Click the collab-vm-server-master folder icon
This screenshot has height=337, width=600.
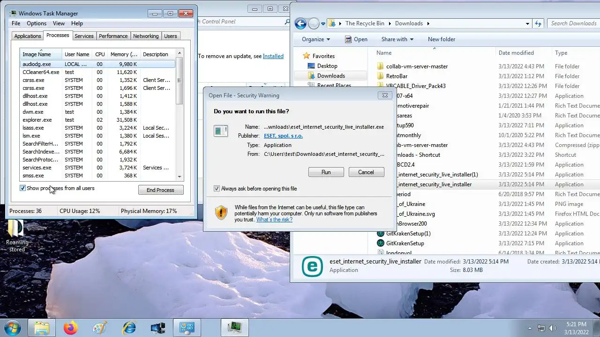pos(381,66)
